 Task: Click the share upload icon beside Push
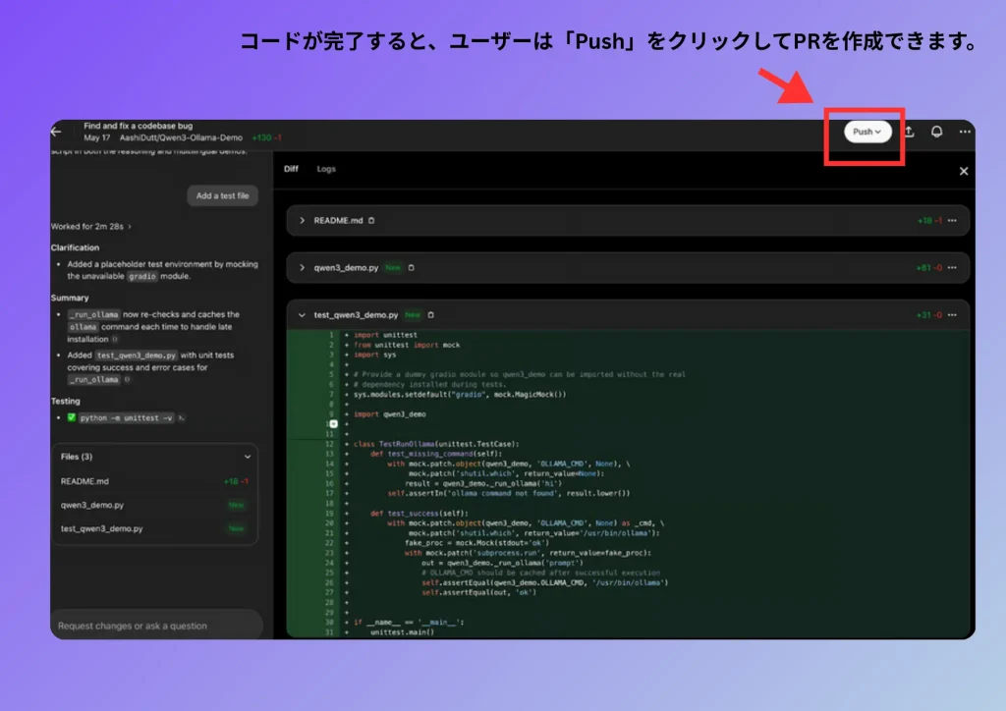909,132
